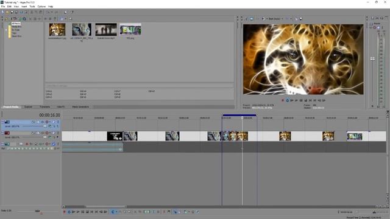This screenshot has width=390, height=219.
Task: Click the Project Media views icon
Action: 62,19
